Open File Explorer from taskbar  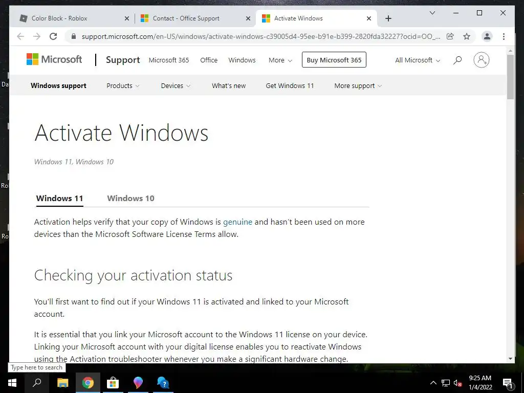[62, 383]
